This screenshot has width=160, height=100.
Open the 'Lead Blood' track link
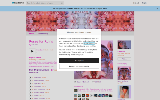point(37,86)
